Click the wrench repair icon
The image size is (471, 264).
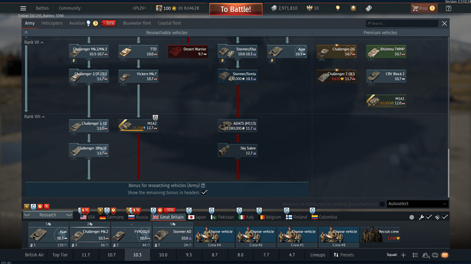tap(421, 217)
